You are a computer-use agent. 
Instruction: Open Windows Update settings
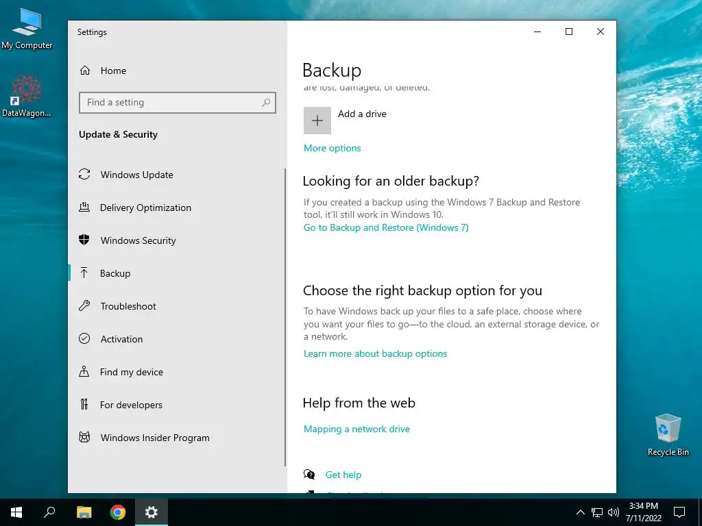tap(178, 175)
